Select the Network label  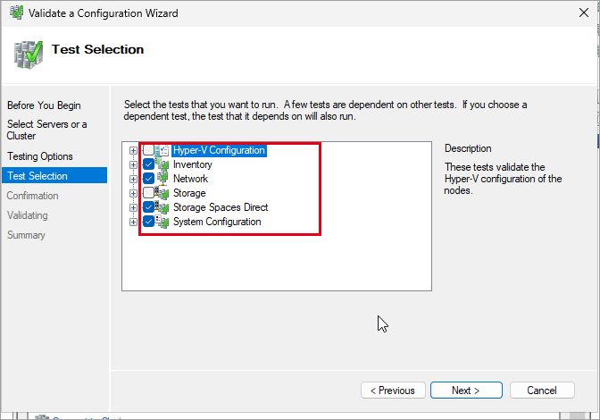pyautogui.click(x=190, y=179)
